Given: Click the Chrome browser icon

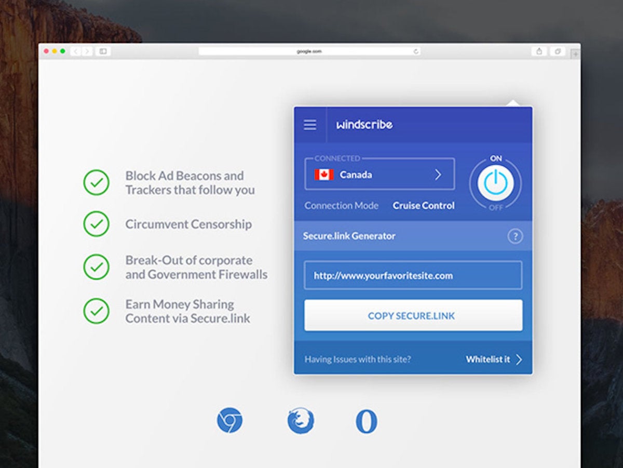Looking at the screenshot, I should pyautogui.click(x=229, y=421).
